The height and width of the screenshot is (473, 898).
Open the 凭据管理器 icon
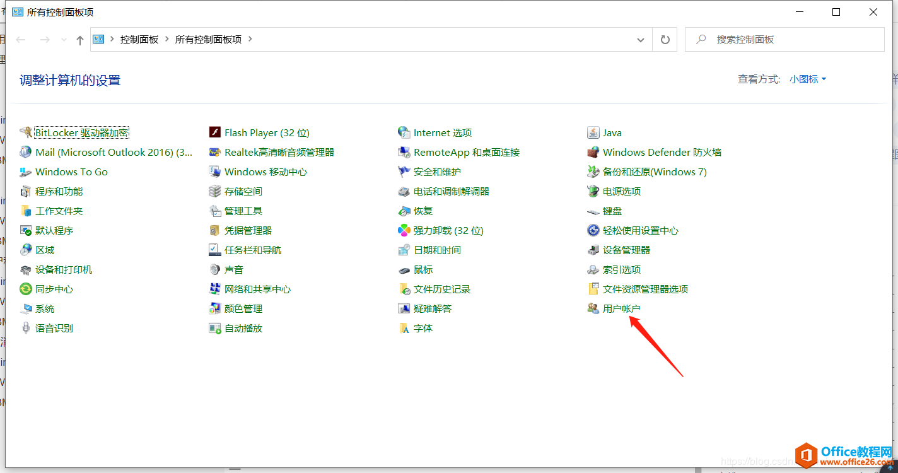pyautogui.click(x=214, y=230)
